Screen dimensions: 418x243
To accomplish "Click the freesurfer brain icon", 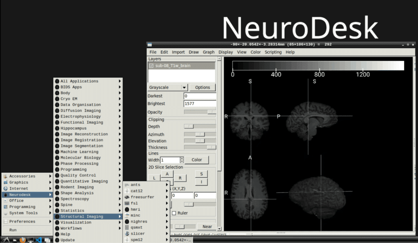I will click(127, 197).
